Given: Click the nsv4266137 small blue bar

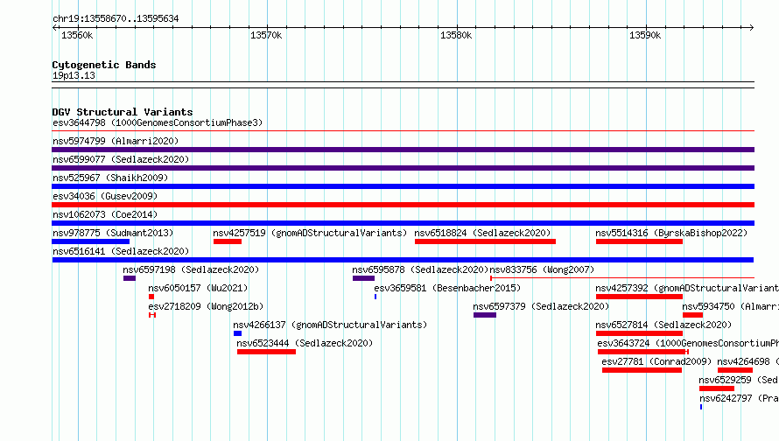Looking at the screenshot, I should tap(237, 333).
